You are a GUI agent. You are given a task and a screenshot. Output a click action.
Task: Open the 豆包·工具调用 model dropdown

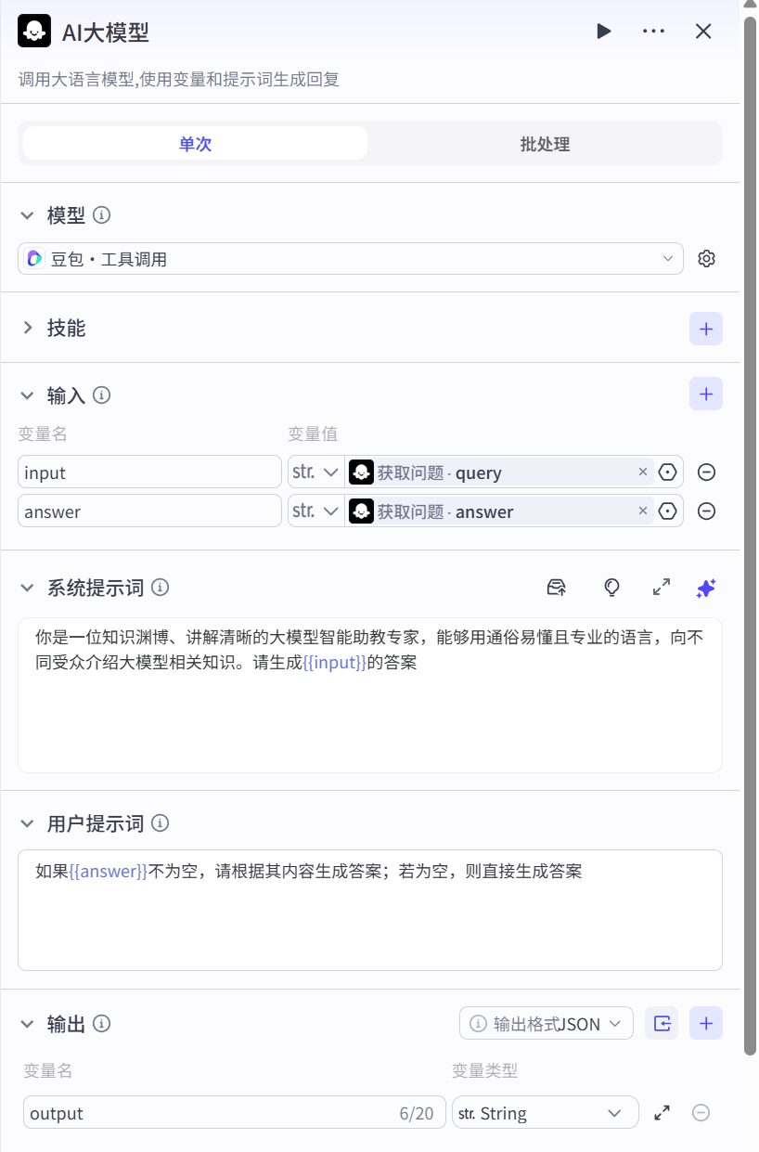(350, 259)
